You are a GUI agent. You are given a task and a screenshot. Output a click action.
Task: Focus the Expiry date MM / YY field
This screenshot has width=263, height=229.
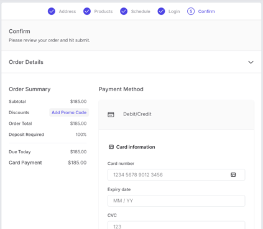pos(176,200)
